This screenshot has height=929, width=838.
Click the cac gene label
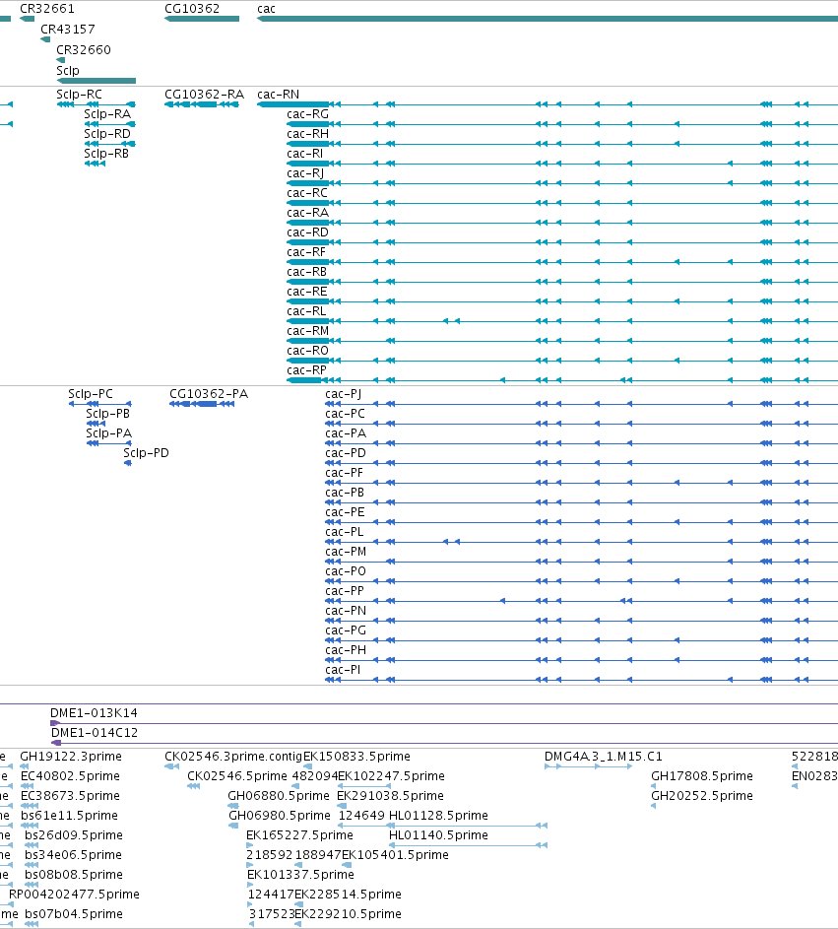coord(266,9)
